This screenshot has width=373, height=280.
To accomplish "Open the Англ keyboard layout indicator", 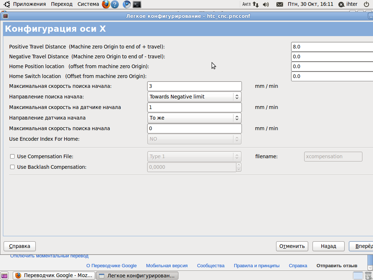I will (x=246, y=4).
